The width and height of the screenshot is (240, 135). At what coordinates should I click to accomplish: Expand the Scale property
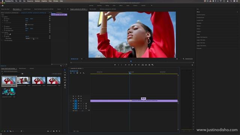(x=3, y=21)
